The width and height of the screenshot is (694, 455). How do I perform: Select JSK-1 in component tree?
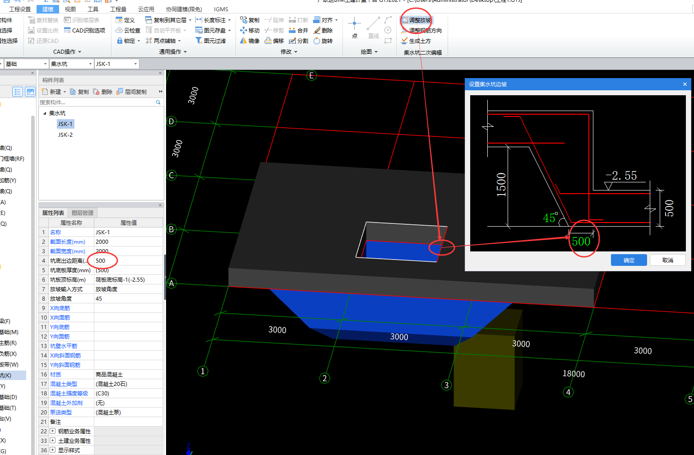(x=65, y=124)
